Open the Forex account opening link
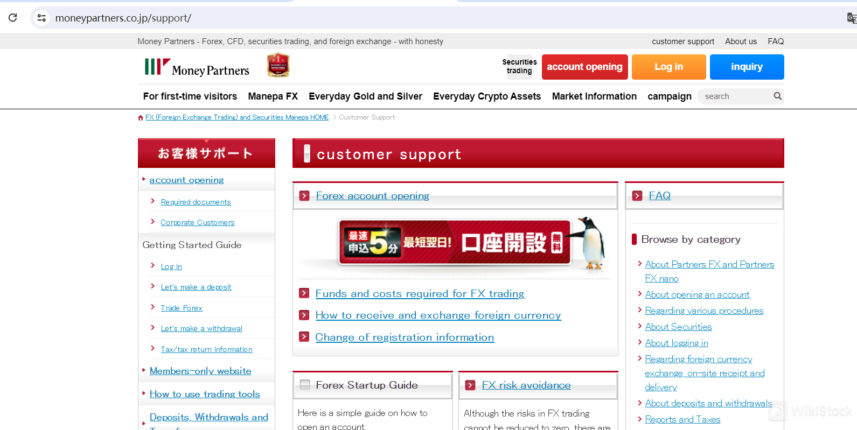The image size is (857, 430). [x=373, y=196]
